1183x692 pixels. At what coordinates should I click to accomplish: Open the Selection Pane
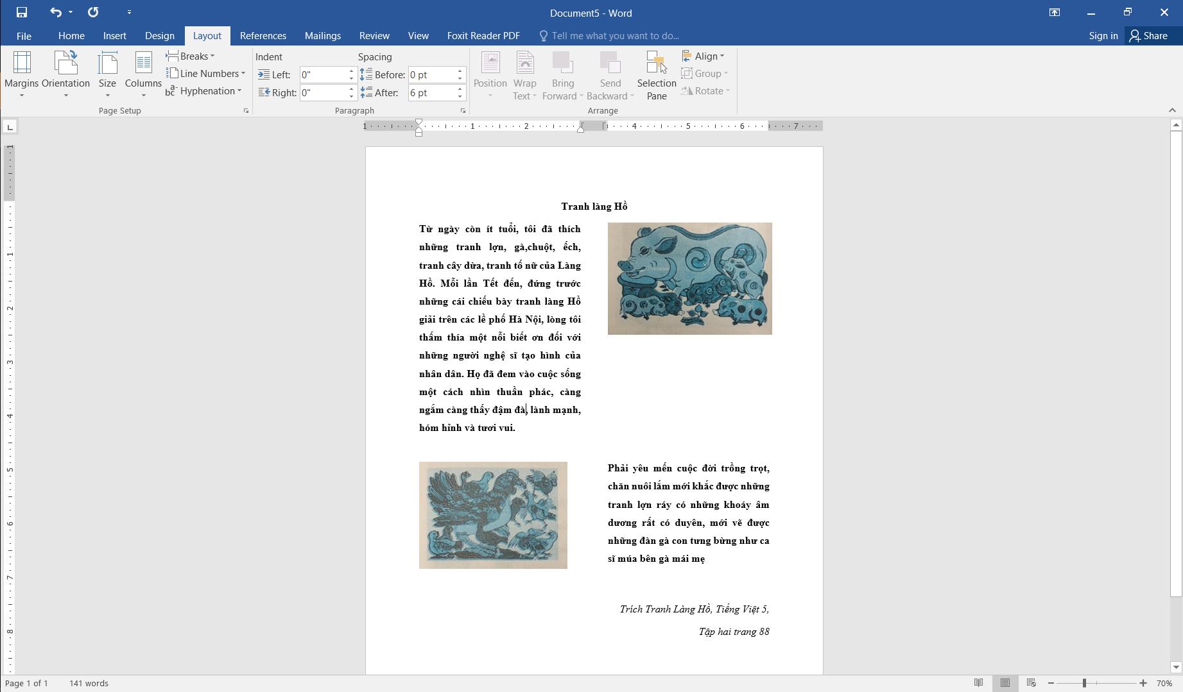pos(656,75)
